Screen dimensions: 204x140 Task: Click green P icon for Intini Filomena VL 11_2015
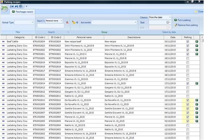pos(197,50)
